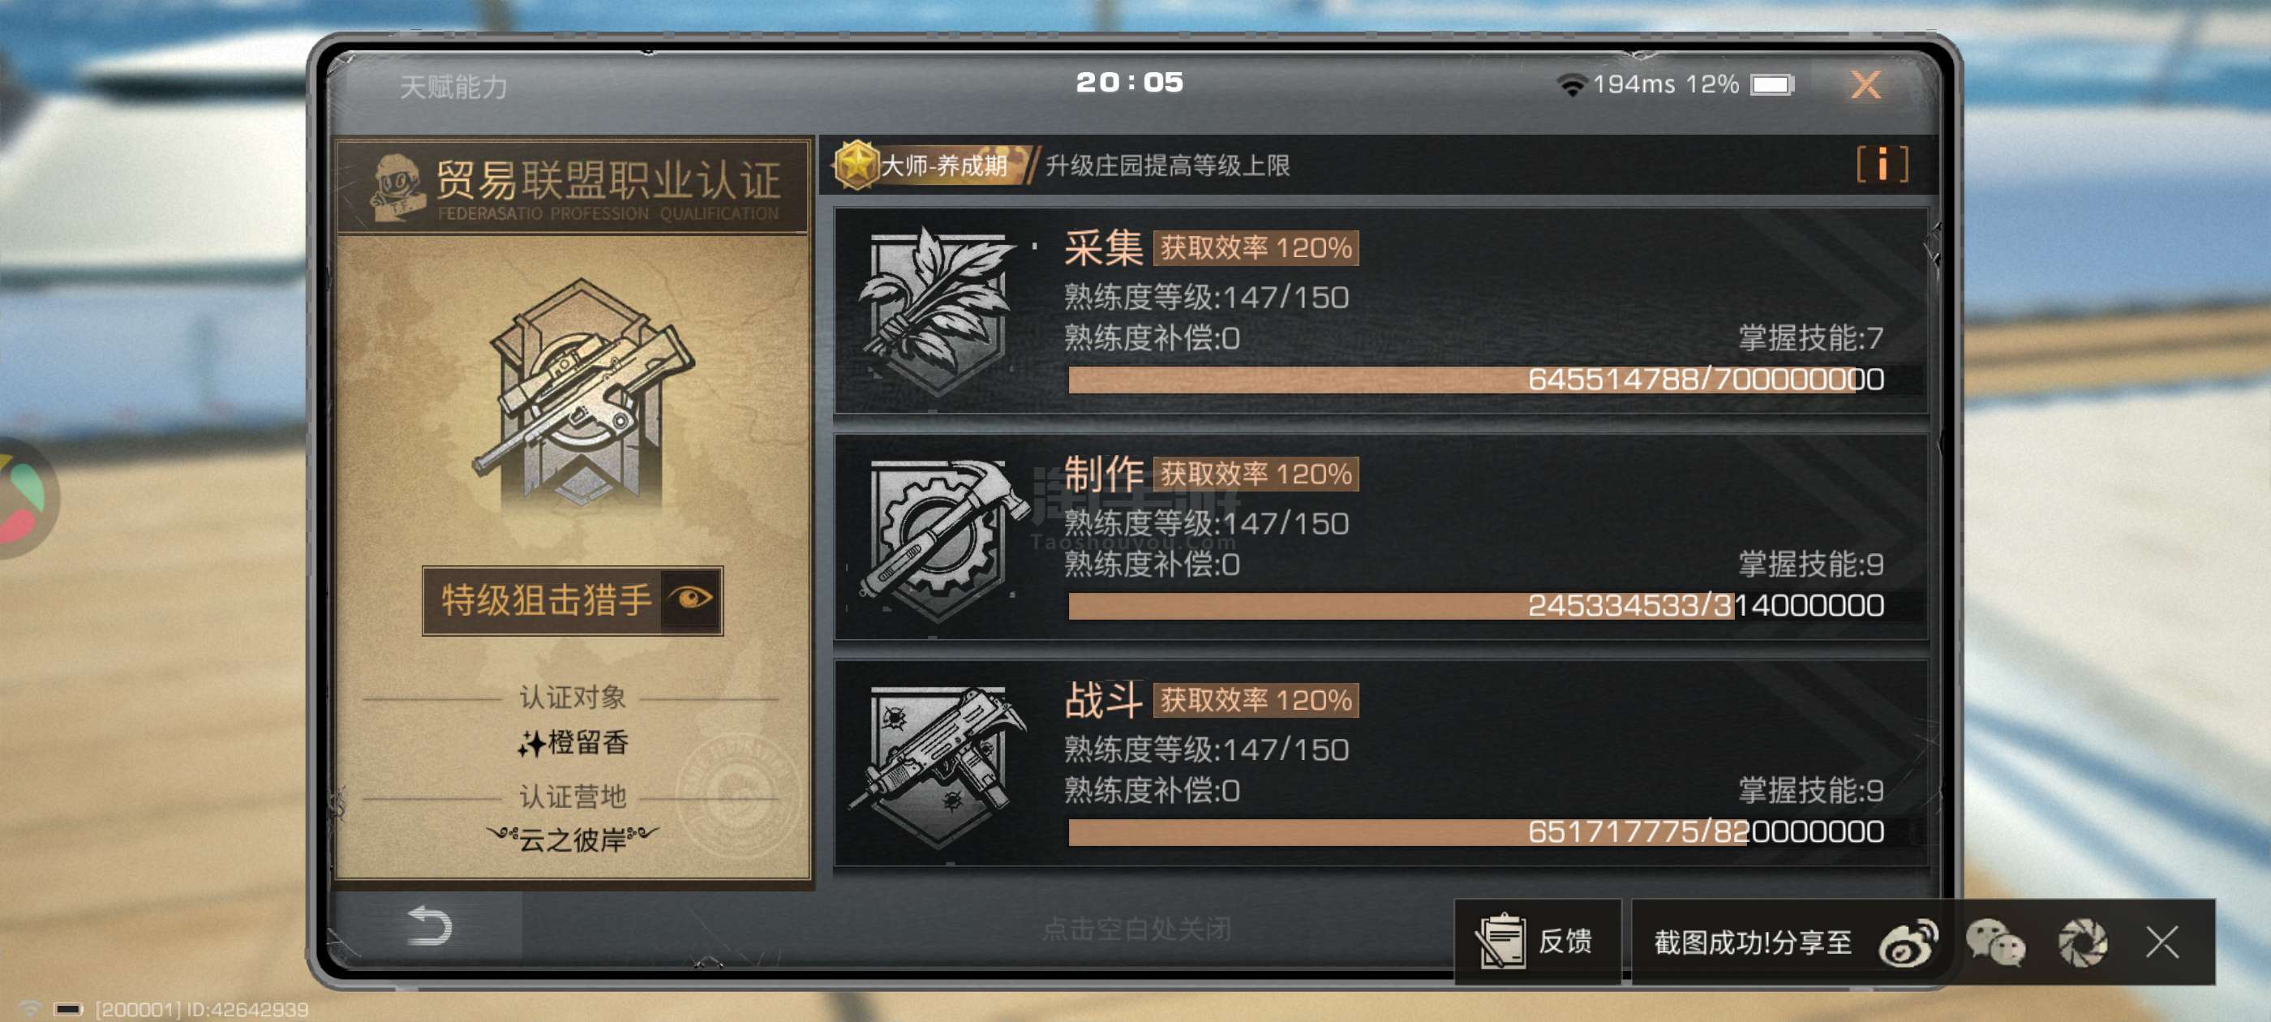This screenshot has height=1022, width=2271.
Task: Tap the 采集 gathering leaf badge icon
Action: point(936,311)
